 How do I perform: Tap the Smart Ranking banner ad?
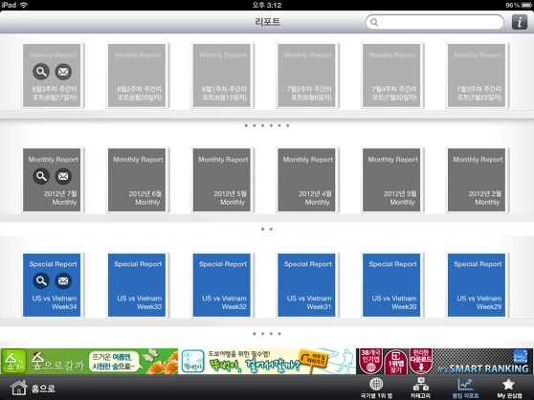click(445, 361)
